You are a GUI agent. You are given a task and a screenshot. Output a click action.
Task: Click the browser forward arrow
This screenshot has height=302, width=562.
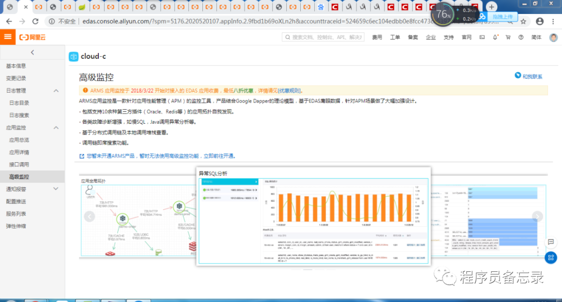tap(22, 21)
